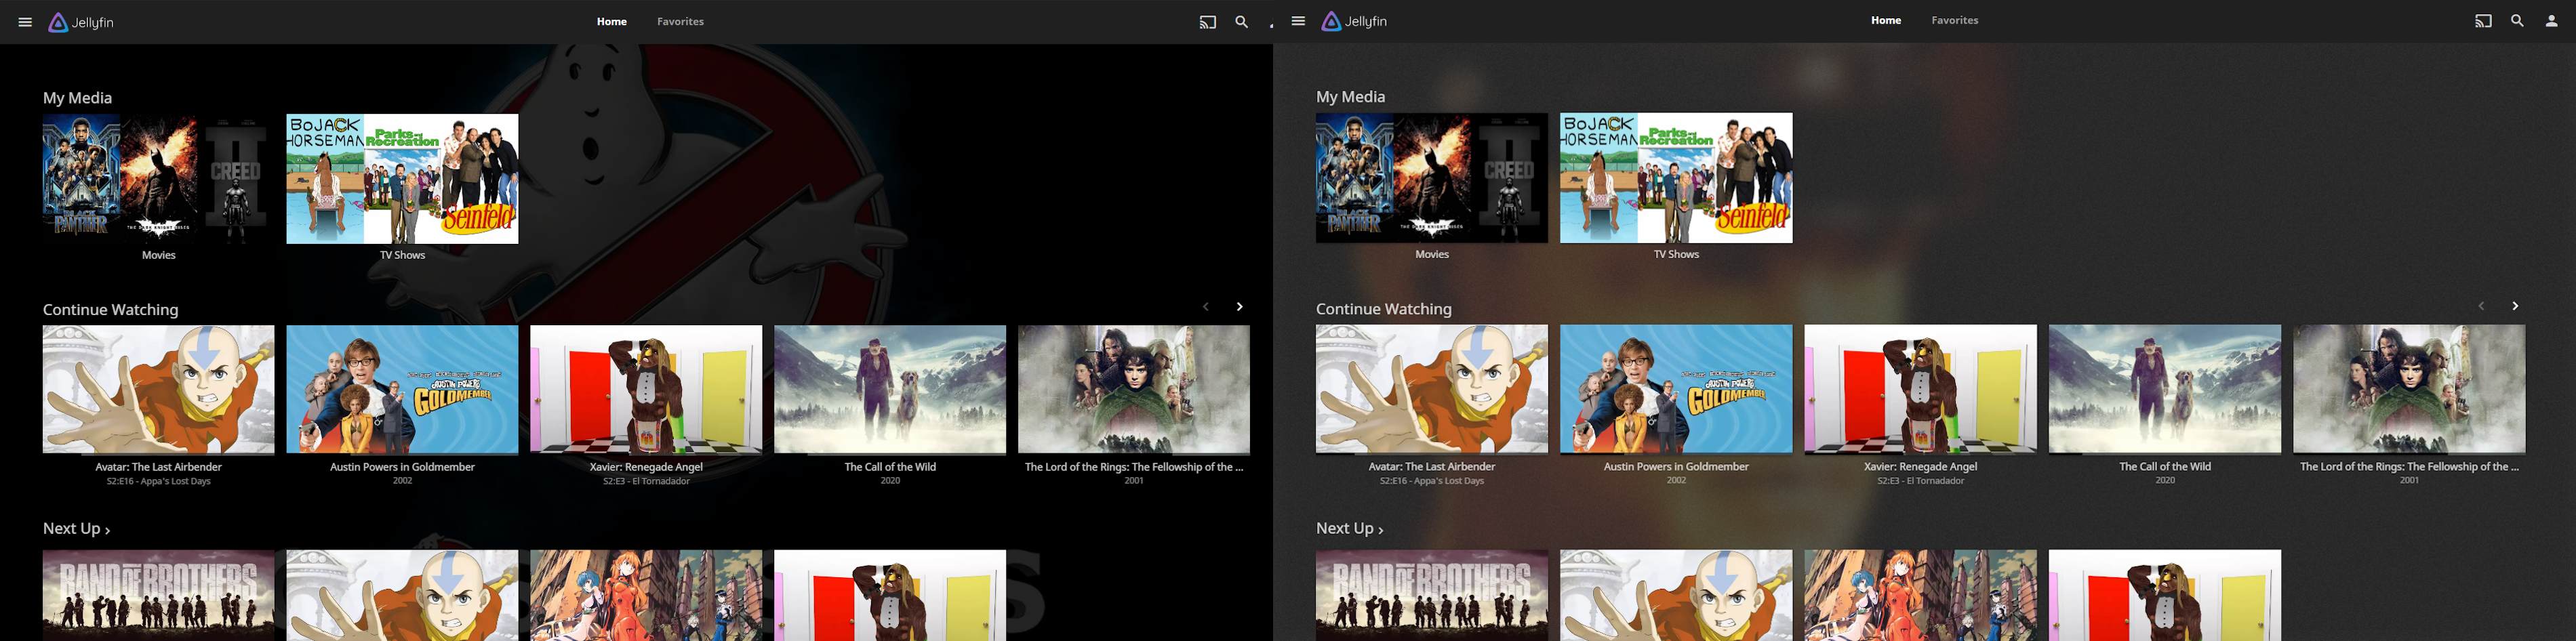Resume Austin Powers in Goldmember card, right window
Viewport: 2576px width, 641px height.
pyautogui.click(x=1676, y=389)
